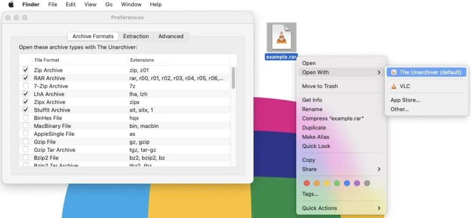The image size is (471, 218).
Task: Click the "zip, z01" extensions cell
Action: coord(138,70)
